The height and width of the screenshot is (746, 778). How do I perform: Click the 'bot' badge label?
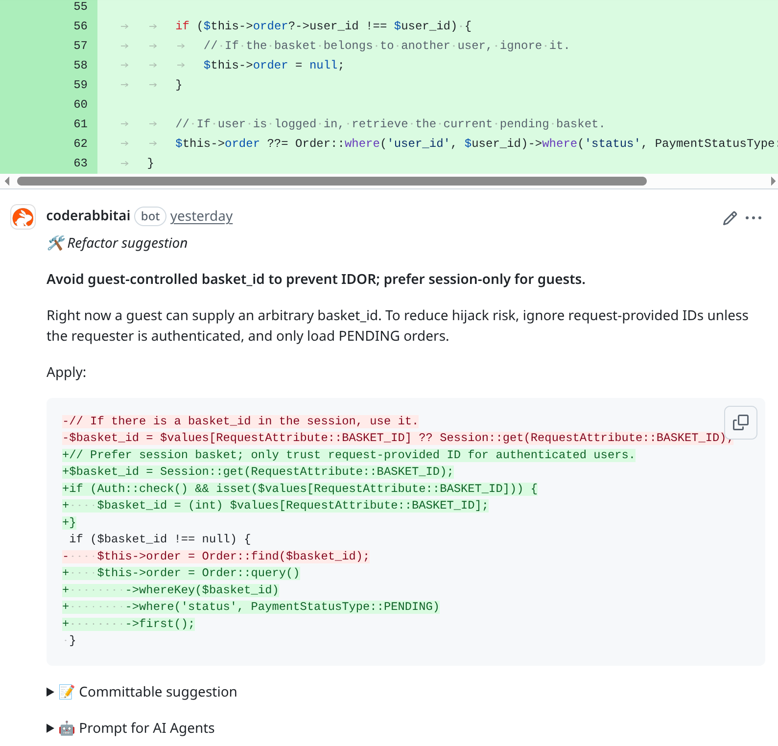(x=150, y=216)
